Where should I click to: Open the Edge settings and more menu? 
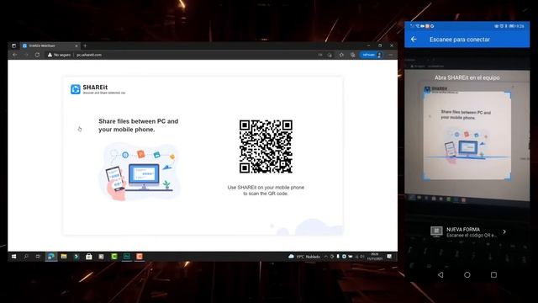391,55
